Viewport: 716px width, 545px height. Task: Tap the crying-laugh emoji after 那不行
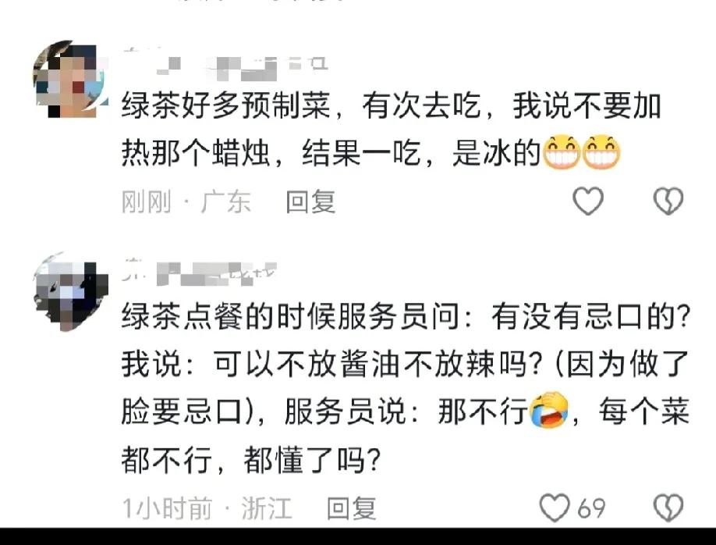pos(548,410)
